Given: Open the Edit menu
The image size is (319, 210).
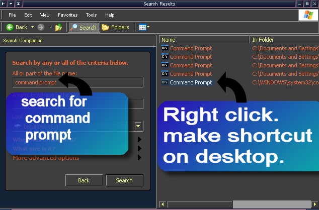Looking at the screenshot, I should pyautogui.click(x=28, y=15).
